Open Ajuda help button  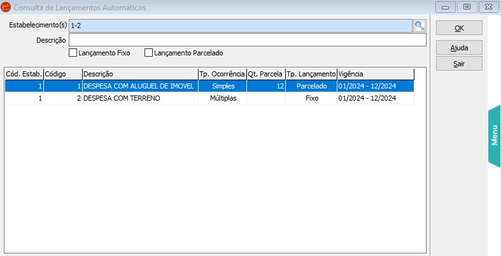459,48
